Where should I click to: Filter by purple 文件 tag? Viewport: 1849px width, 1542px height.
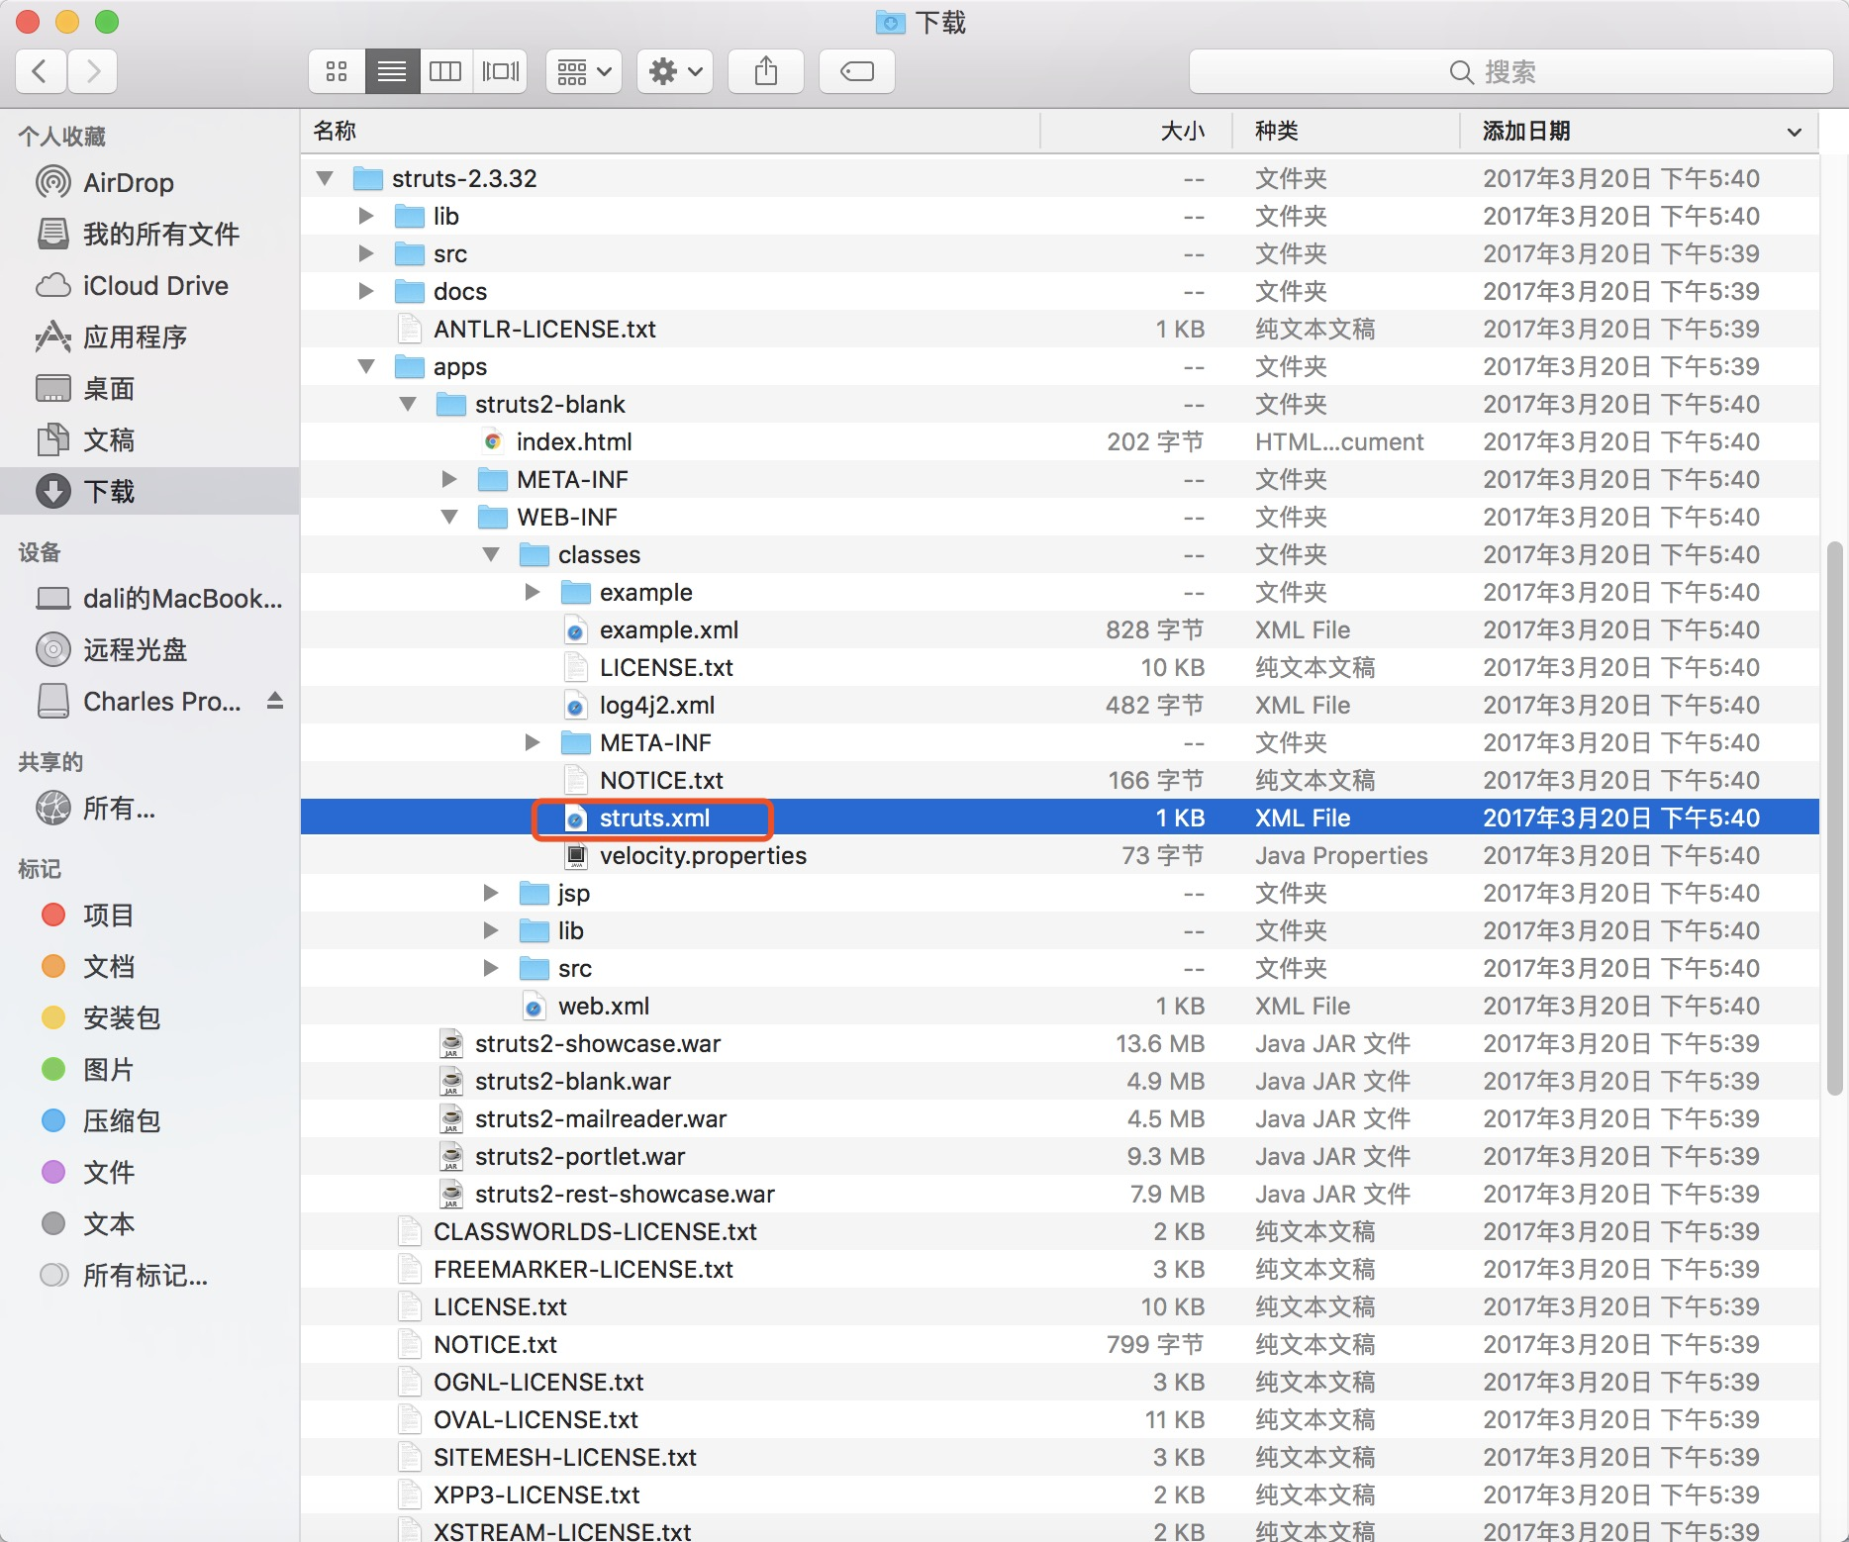pyautogui.click(x=149, y=1173)
